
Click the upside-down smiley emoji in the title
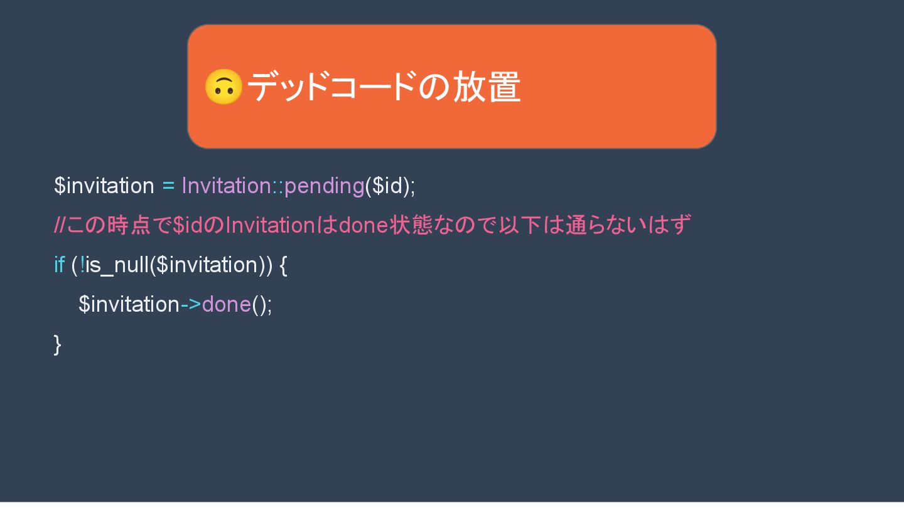(223, 87)
